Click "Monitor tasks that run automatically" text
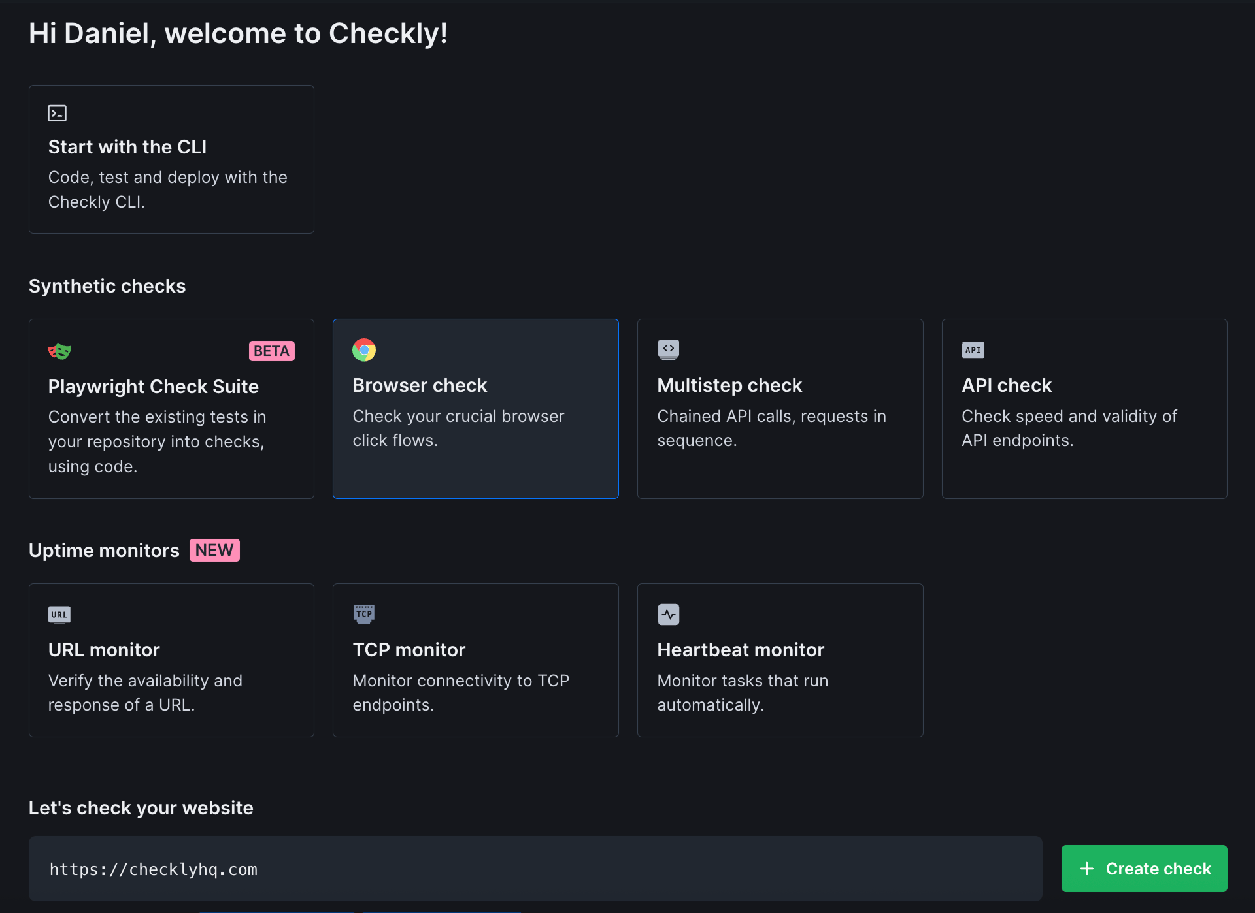The image size is (1255, 913). (743, 693)
